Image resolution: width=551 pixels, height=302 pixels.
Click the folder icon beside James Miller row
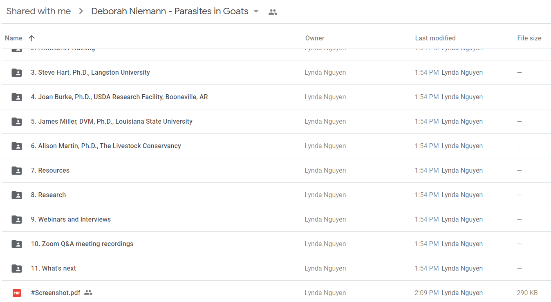17,122
